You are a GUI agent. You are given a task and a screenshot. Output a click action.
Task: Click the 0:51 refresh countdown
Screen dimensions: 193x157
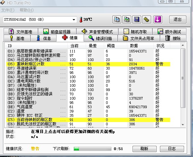point(118,149)
